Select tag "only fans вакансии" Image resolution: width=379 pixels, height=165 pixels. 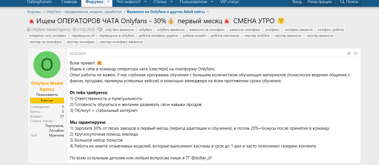[119, 30]
